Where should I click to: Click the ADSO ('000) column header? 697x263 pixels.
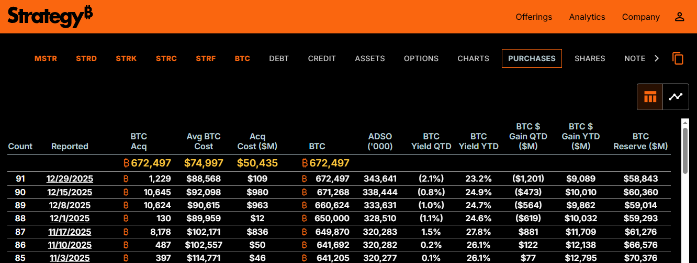tap(380, 141)
